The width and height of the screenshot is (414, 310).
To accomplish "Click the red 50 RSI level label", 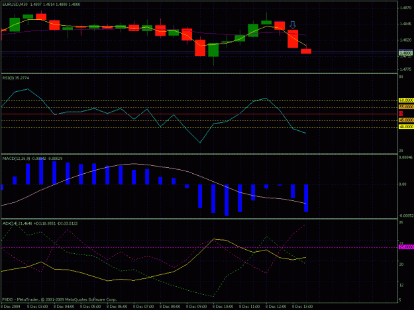I will coord(401,114).
